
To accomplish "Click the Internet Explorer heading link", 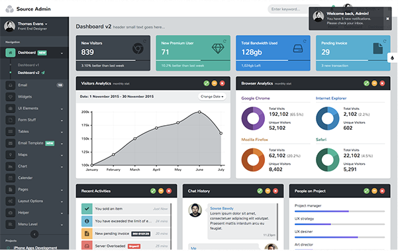I will coord(331,98).
